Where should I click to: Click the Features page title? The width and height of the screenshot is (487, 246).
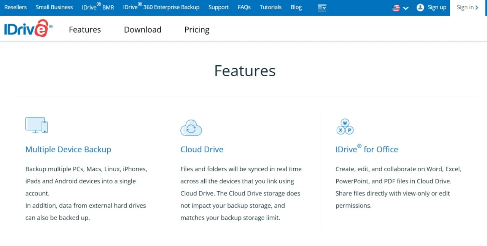(x=245, y=71)
